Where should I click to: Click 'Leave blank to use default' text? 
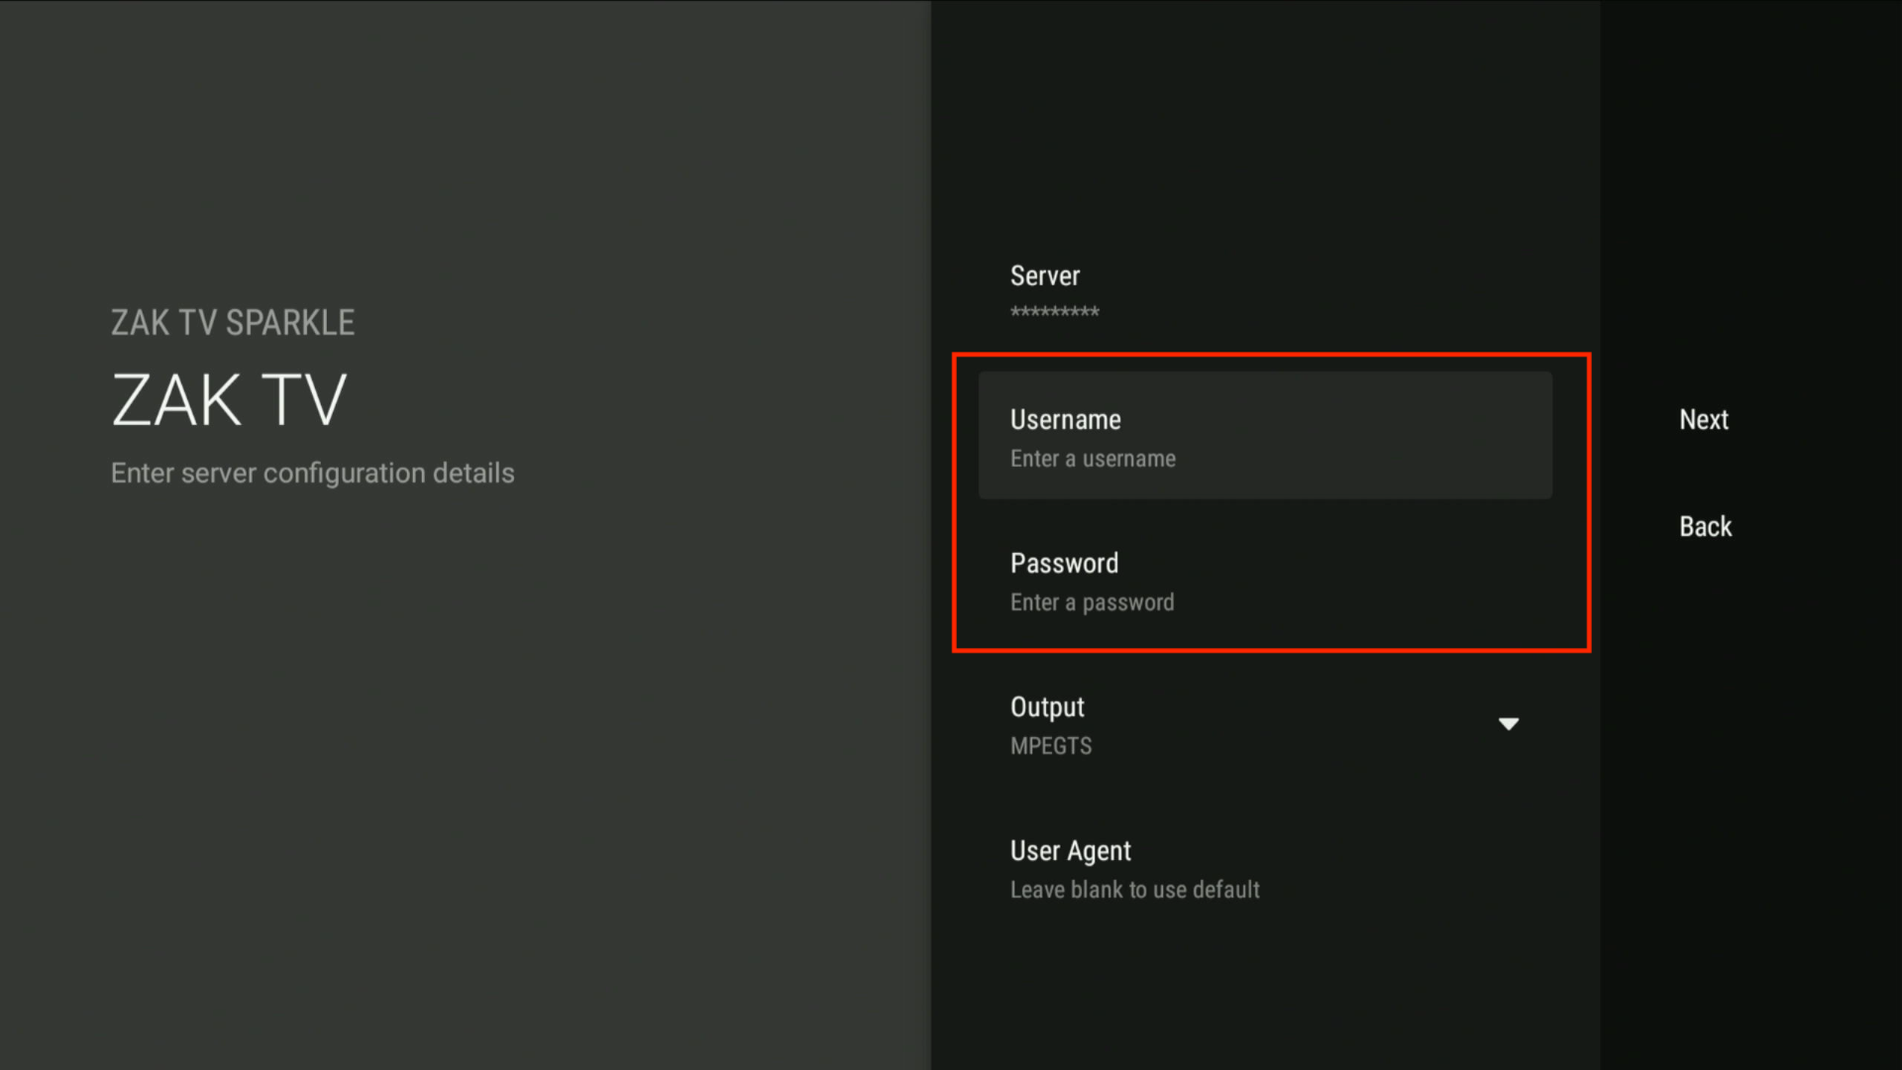tap(1134, 890)
